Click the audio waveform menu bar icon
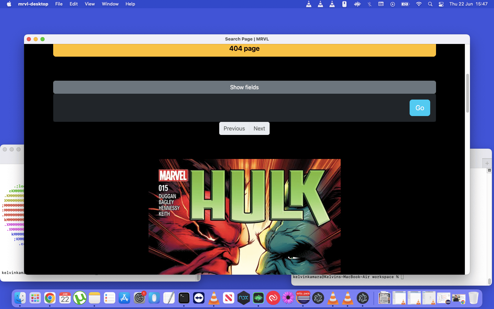This screenshot has height=309, width=494. pos(357,4)
